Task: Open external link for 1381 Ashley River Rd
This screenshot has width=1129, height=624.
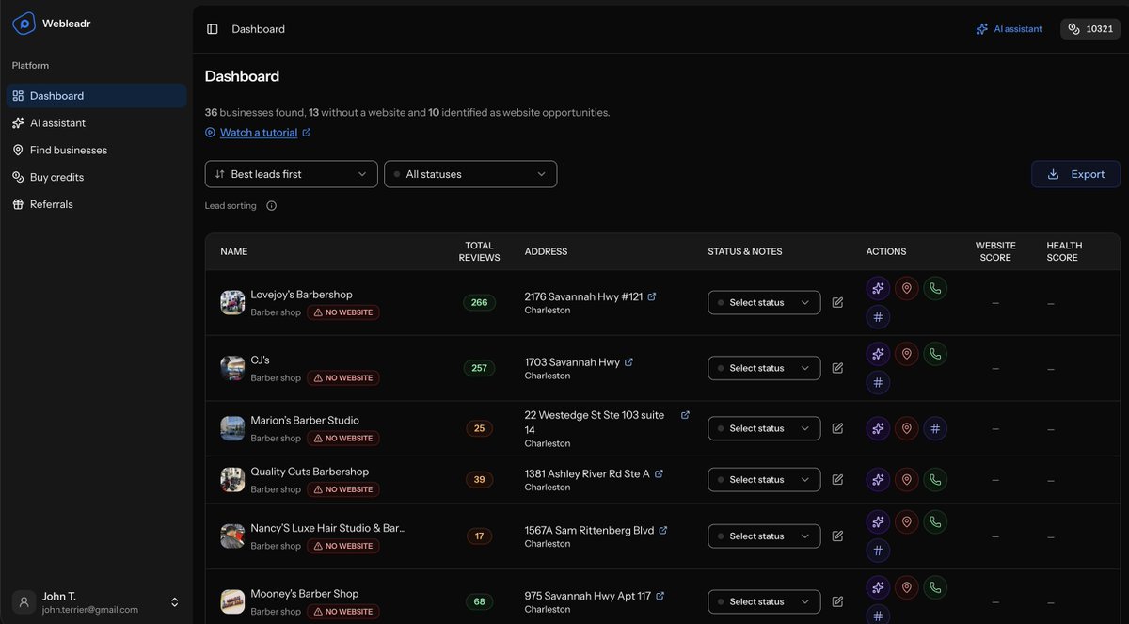Action: pos(659,474)
